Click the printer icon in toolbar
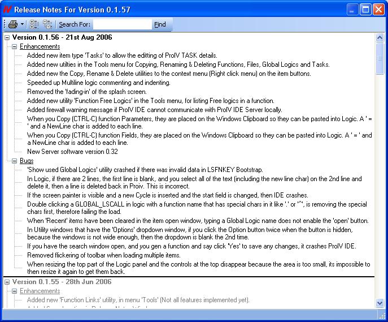 (x=13, y=24)
